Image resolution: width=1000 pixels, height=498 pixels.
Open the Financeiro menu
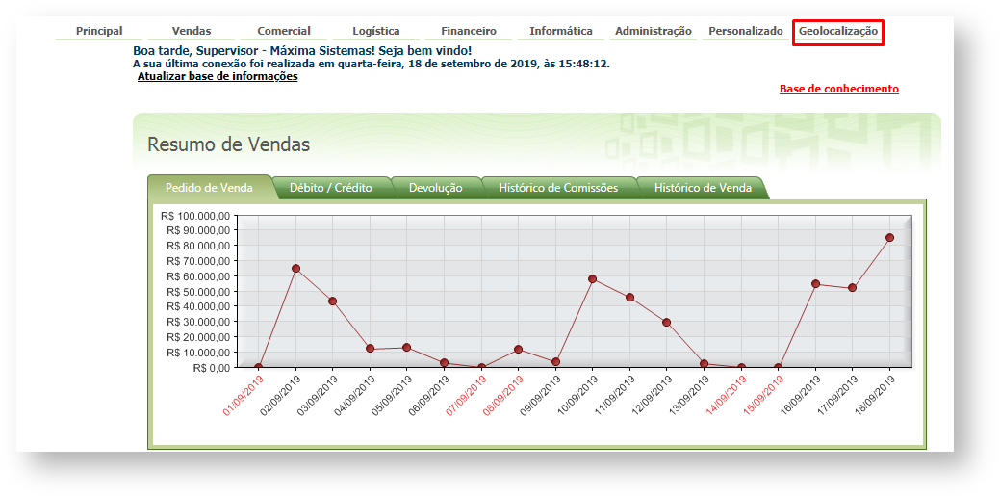pos(469,32)
